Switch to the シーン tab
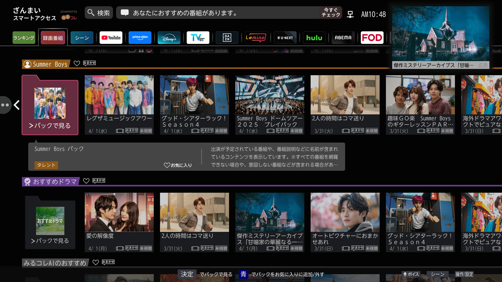The image size is (502, 282). pos(82,38)
